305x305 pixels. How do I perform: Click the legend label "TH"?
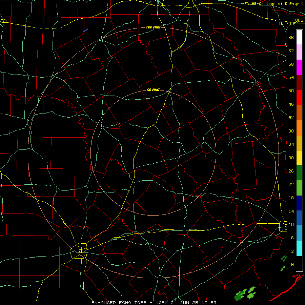(x=291, y=265)
